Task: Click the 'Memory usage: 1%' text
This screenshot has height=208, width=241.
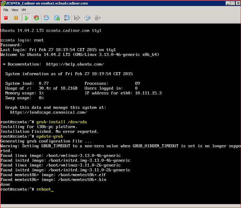Action: click(24, 93)
